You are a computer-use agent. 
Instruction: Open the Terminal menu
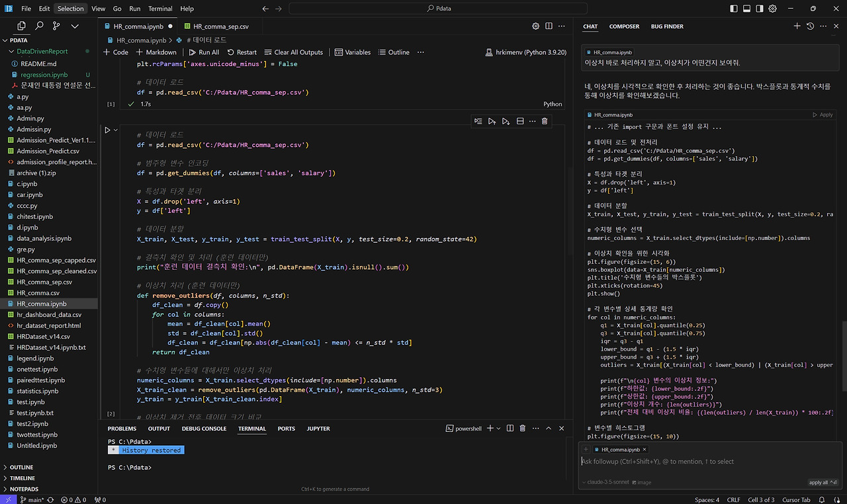[x=160, y=9]
